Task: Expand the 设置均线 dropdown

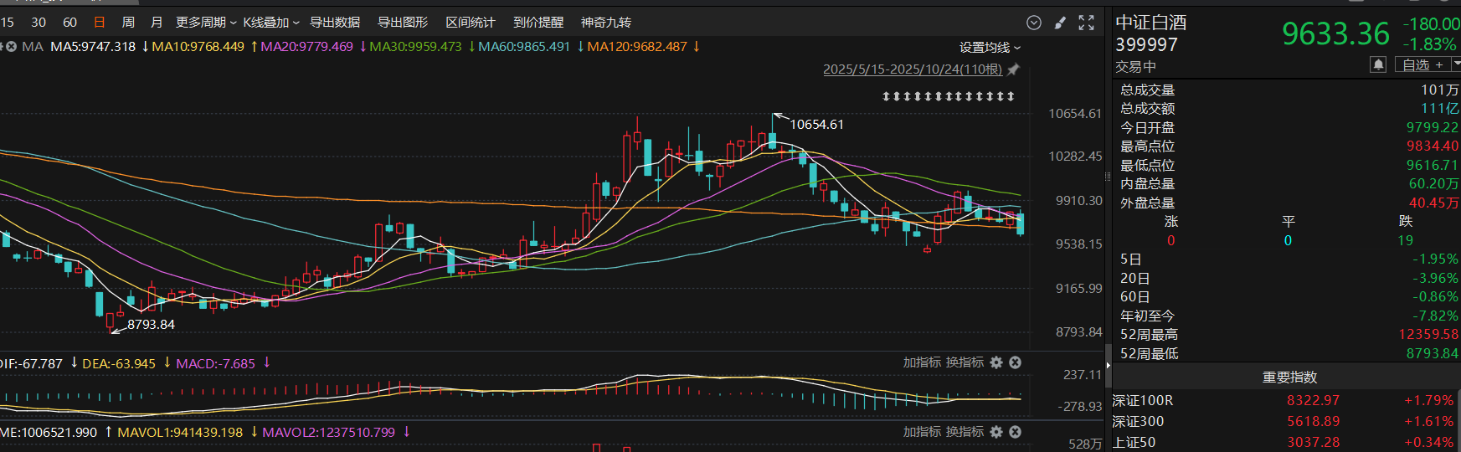Action: [990, 48]
